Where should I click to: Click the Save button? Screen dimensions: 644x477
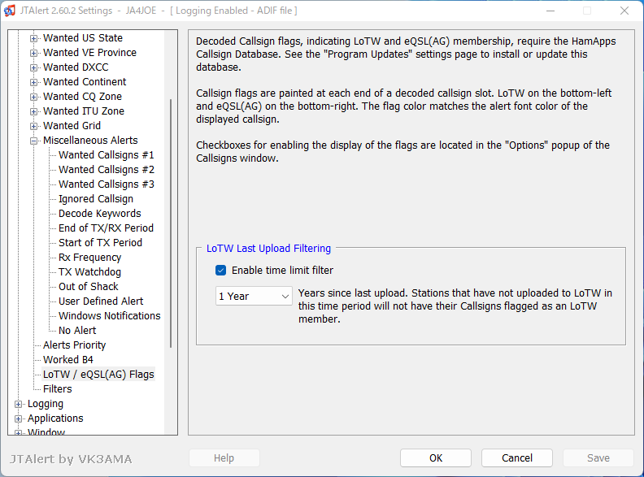coord(598,457)
